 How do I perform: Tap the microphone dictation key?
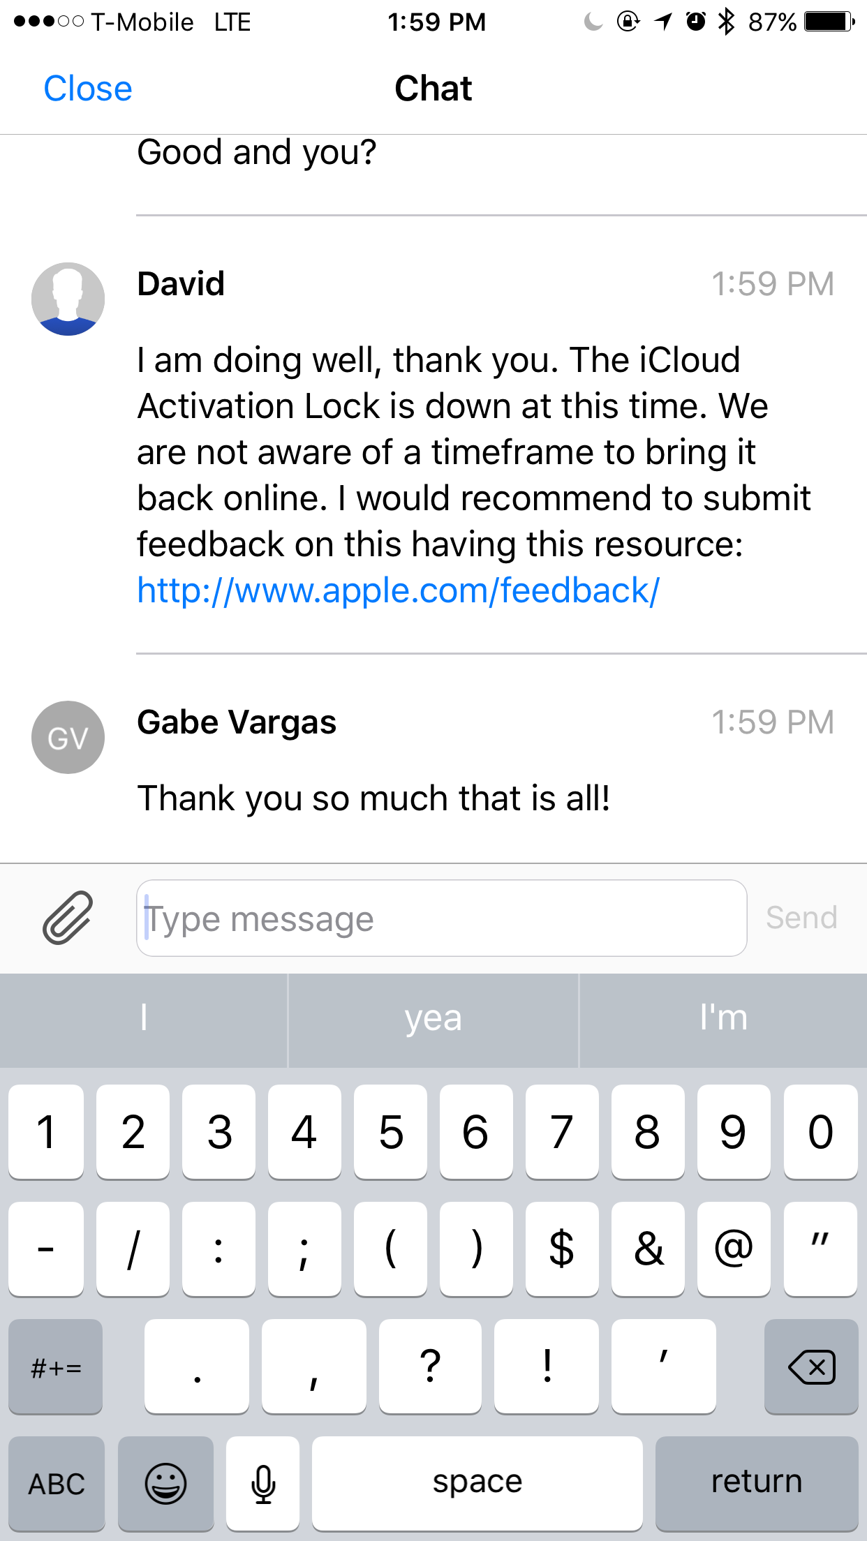[x=263, y=1482]
